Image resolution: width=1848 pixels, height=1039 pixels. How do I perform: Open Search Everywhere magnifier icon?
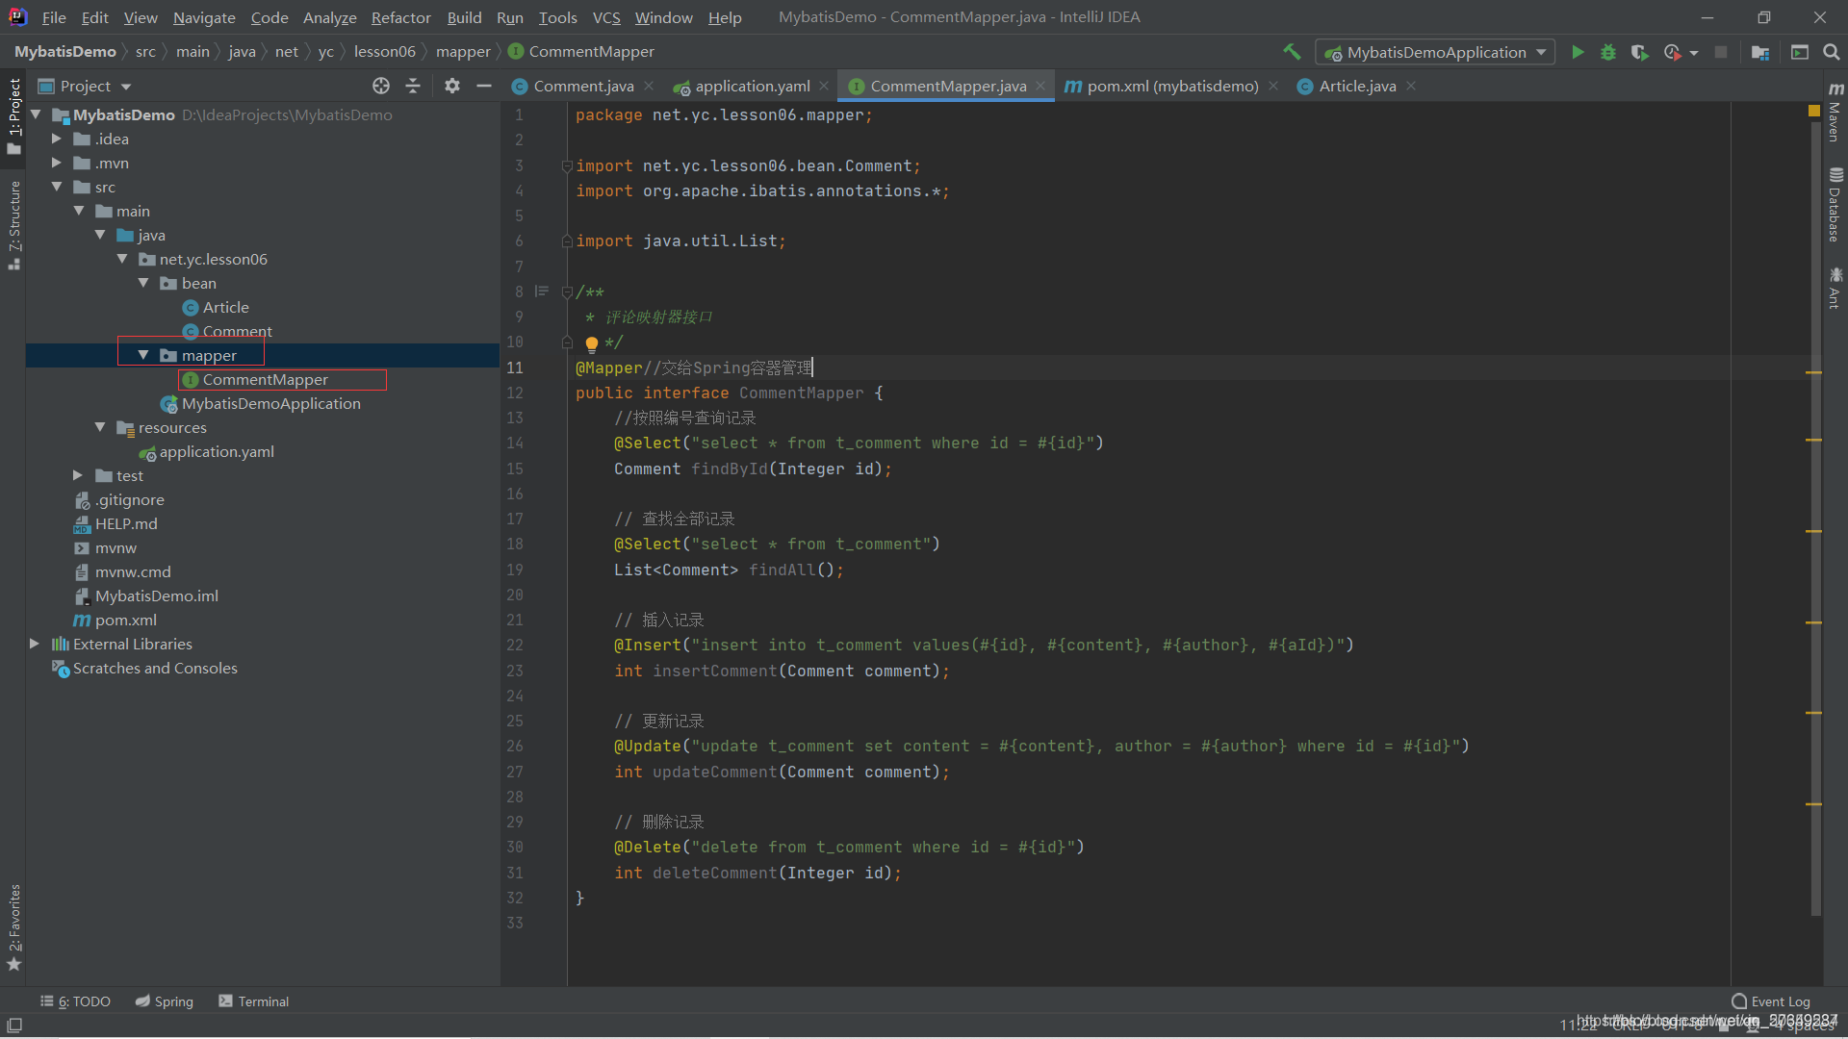1831,52
